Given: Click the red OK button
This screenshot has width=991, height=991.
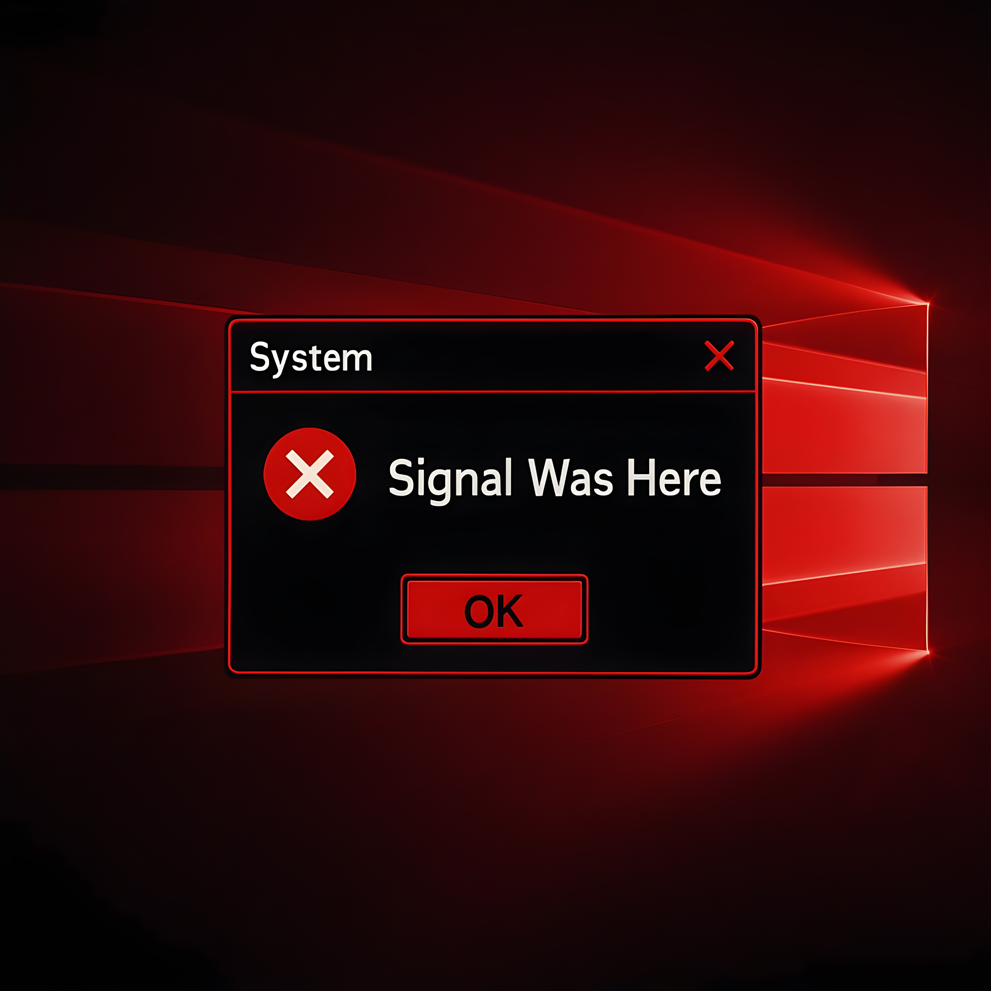Looking at the screenshot, I should 494,609.
